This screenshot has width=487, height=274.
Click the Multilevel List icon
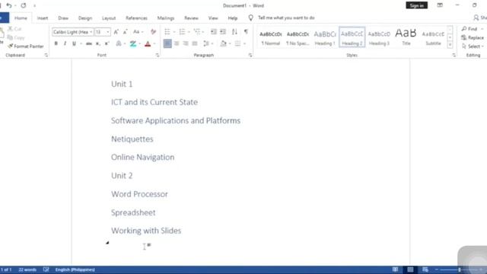point(197,32)
